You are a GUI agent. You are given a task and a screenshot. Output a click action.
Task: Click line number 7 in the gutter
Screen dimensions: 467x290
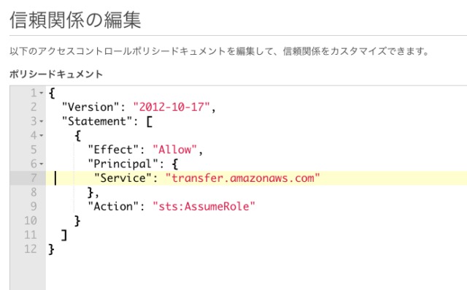tap(34, 178)
